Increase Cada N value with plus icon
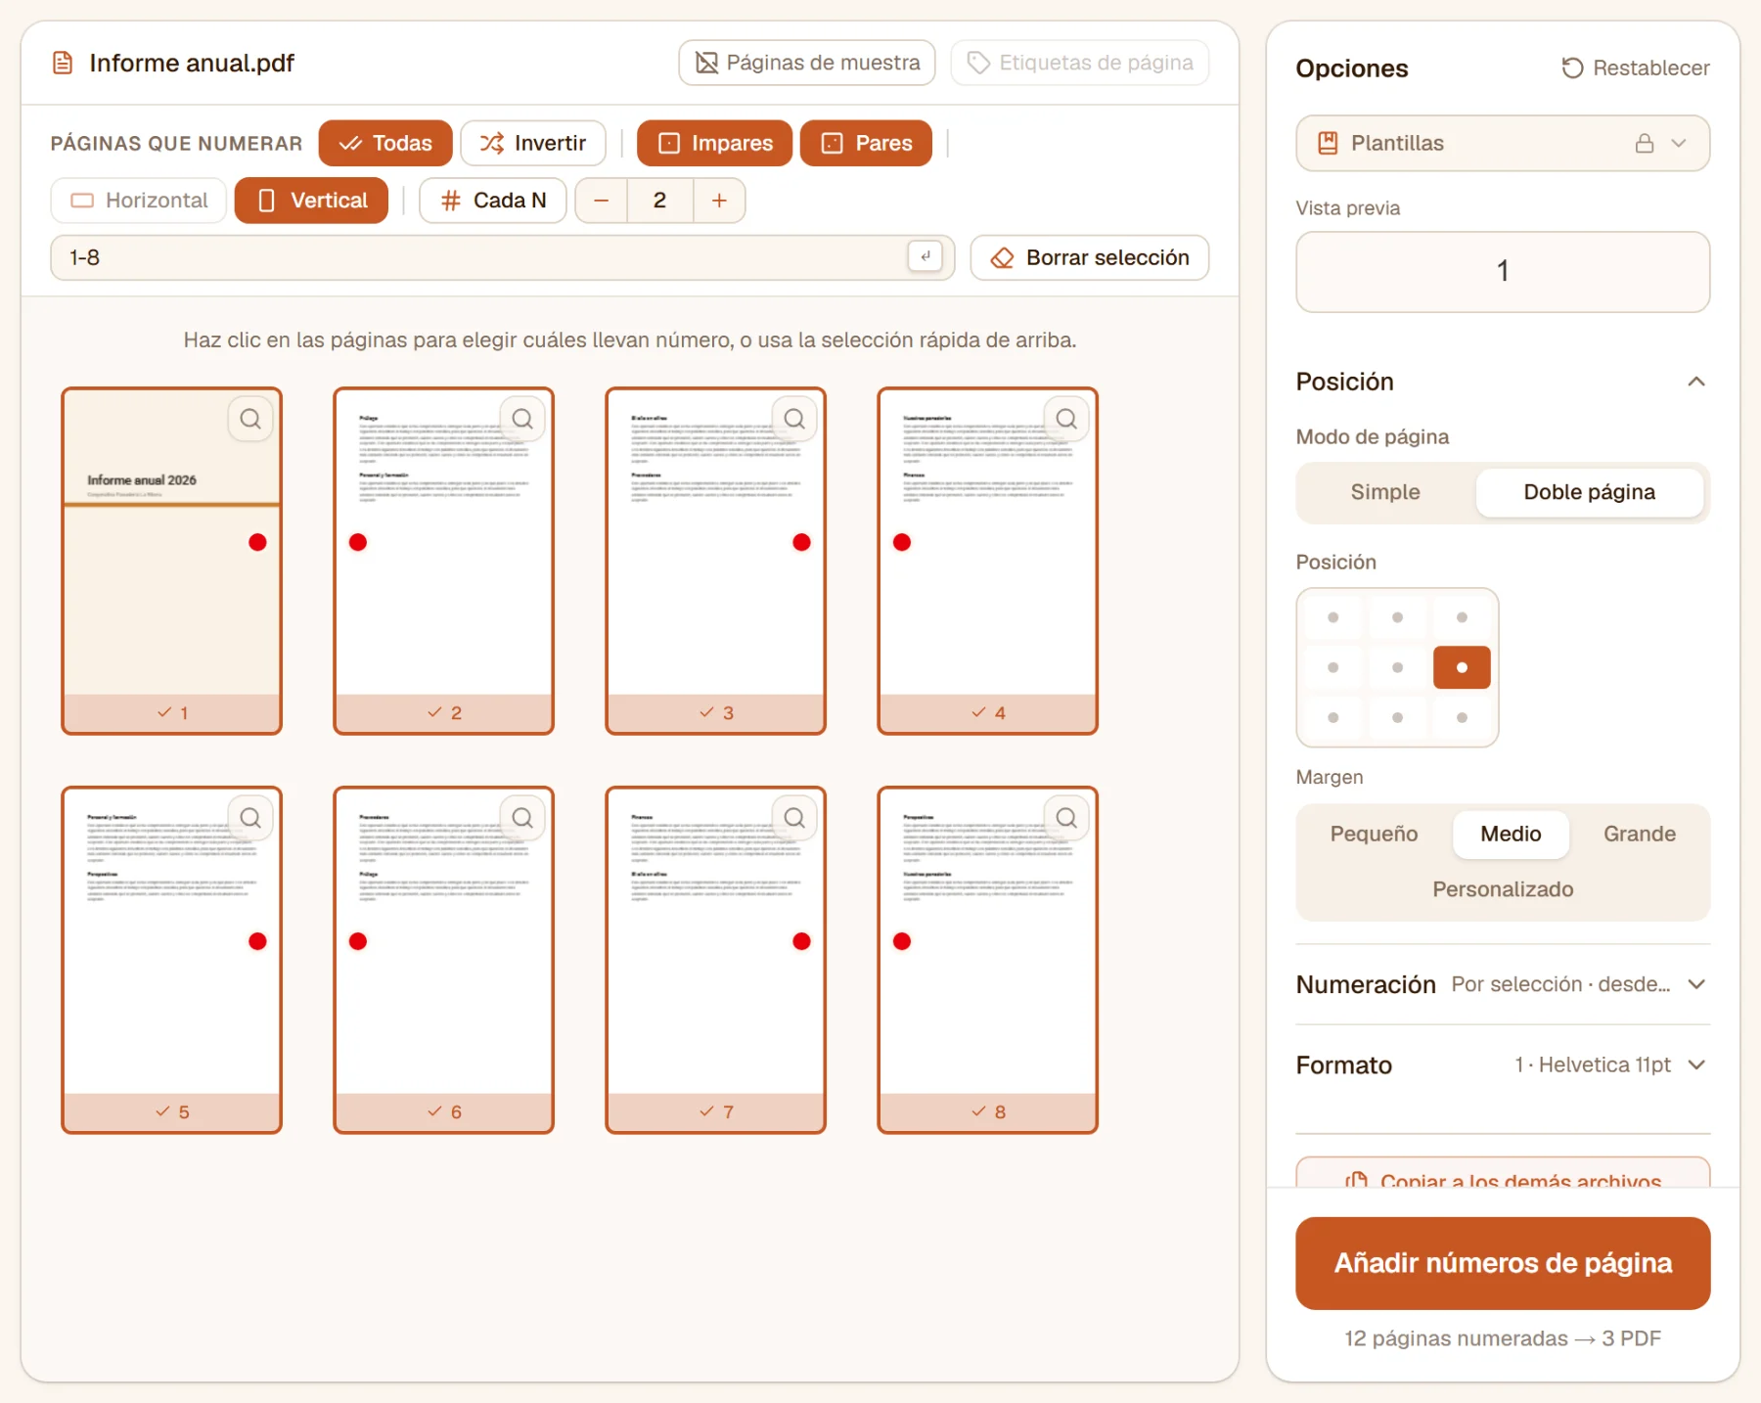The image size is (1761, 1403). point(719,201)
